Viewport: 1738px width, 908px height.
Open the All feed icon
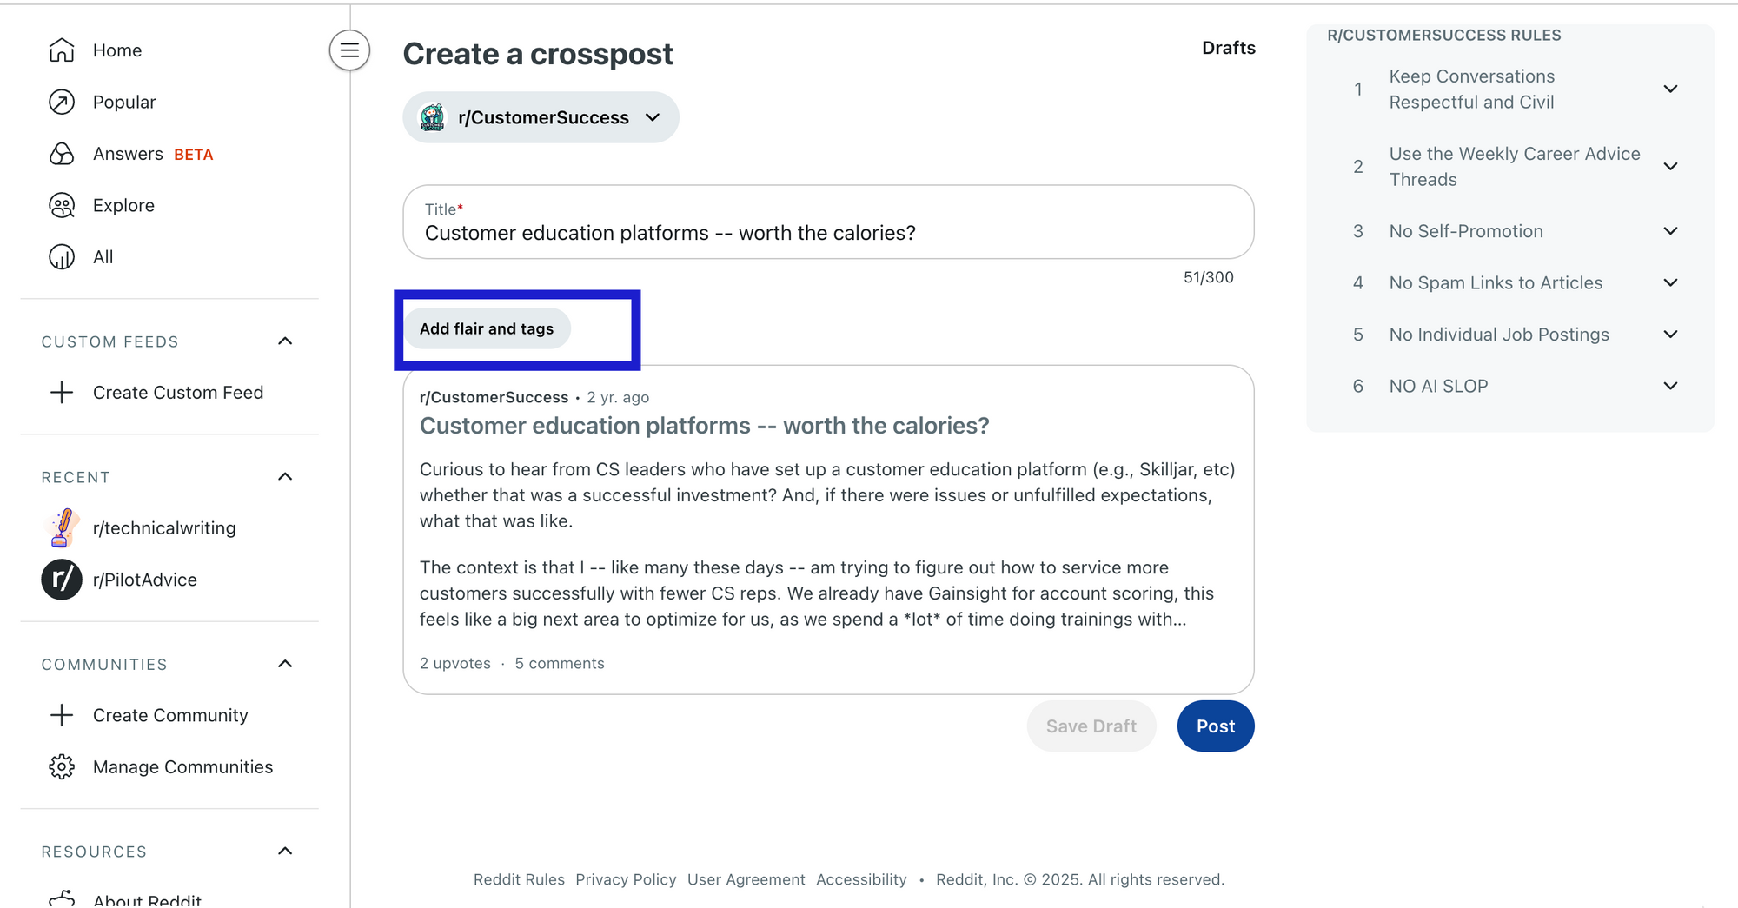click(x=62, y=256)
